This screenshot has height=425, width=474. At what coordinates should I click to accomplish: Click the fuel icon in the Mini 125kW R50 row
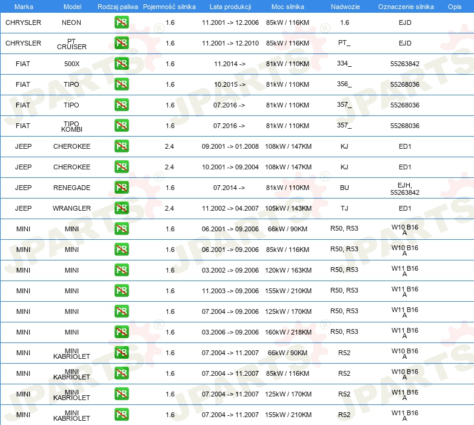click(121, 311)
